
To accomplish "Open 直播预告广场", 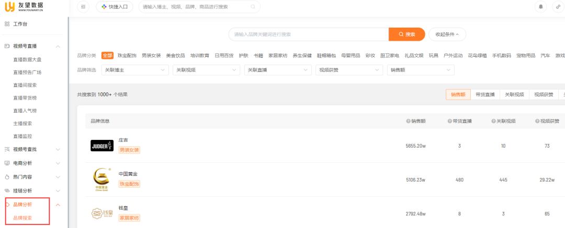I will coord(27,73).
